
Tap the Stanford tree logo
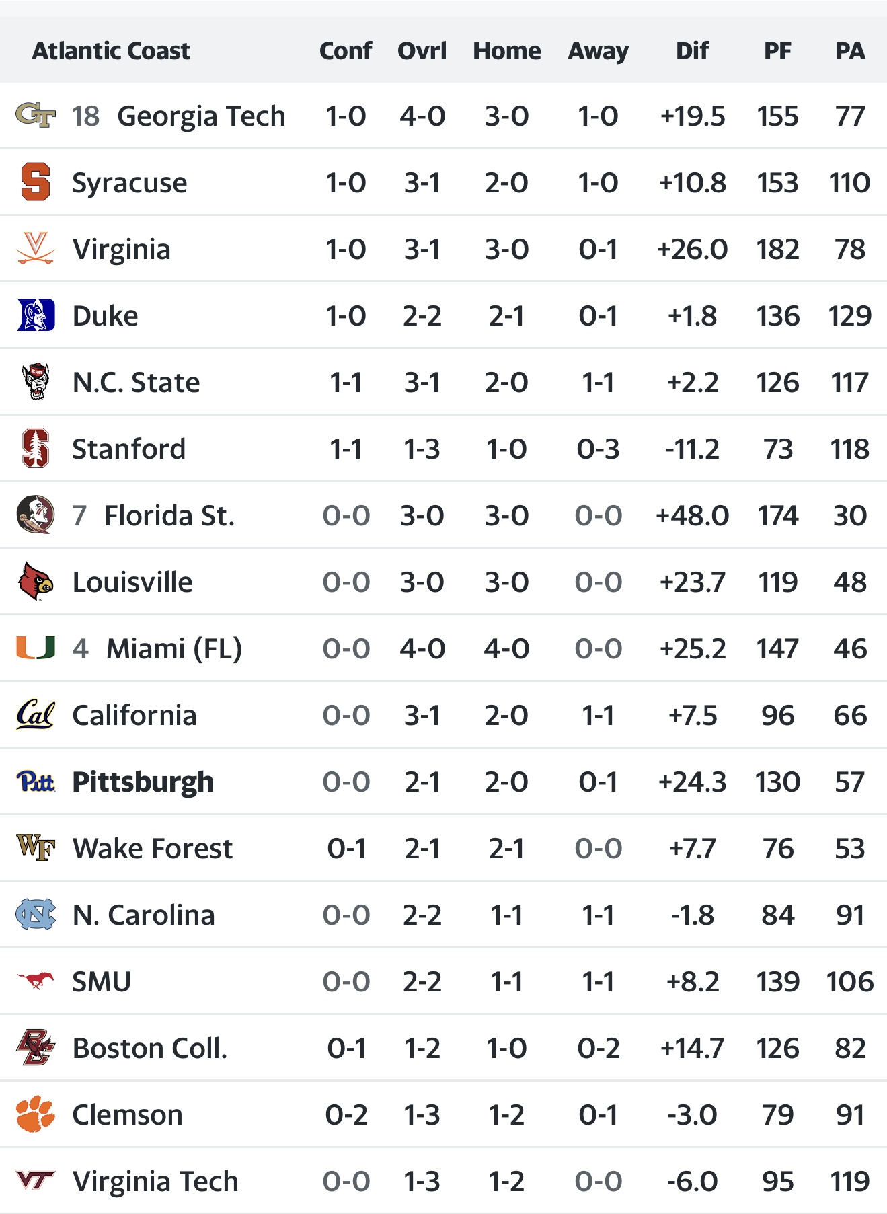tap(36, 449)
